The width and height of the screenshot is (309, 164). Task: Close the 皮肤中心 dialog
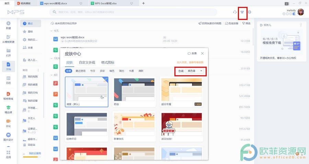(202, 54)
